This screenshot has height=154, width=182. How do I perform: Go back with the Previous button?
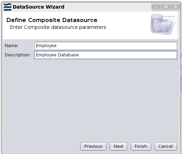(x=93, y=146)
